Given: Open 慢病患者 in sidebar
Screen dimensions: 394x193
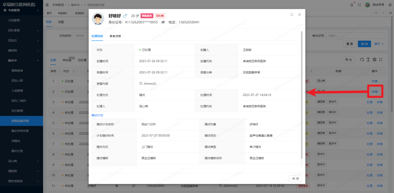Looking at the screenshot, I should [x=21, y=71].
